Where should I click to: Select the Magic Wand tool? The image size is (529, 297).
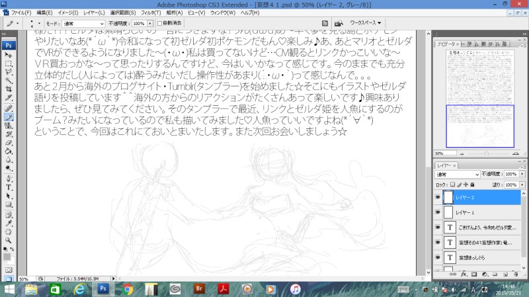tap(9, 80)
